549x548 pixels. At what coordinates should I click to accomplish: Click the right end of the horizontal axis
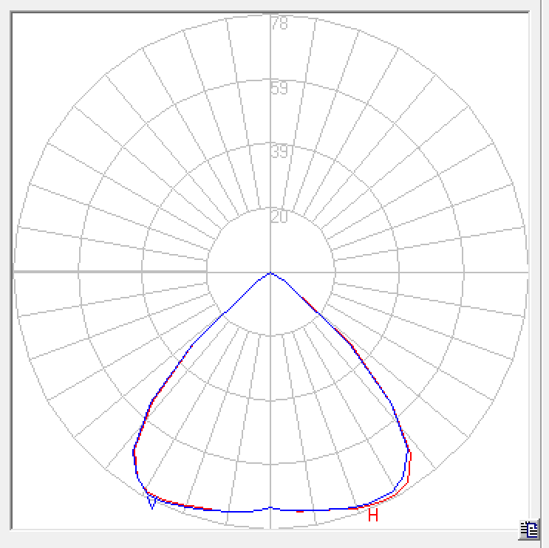(x=525, y=272)
